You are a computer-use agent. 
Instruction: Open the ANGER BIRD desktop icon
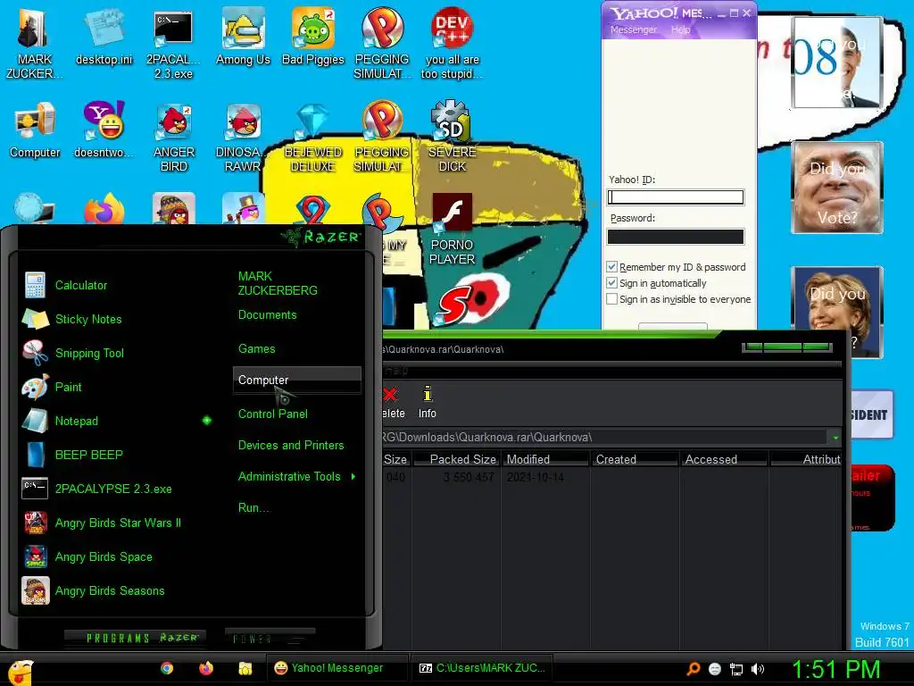pos(174,137)
